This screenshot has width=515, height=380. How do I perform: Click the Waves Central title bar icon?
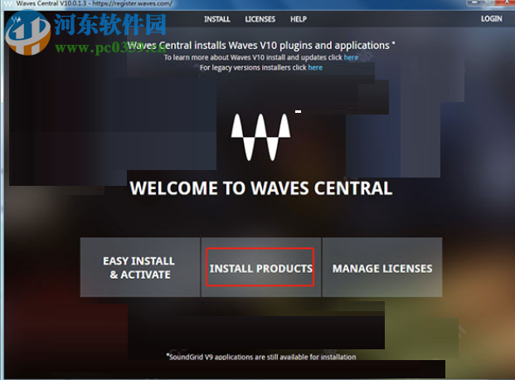tap(7, 3)
